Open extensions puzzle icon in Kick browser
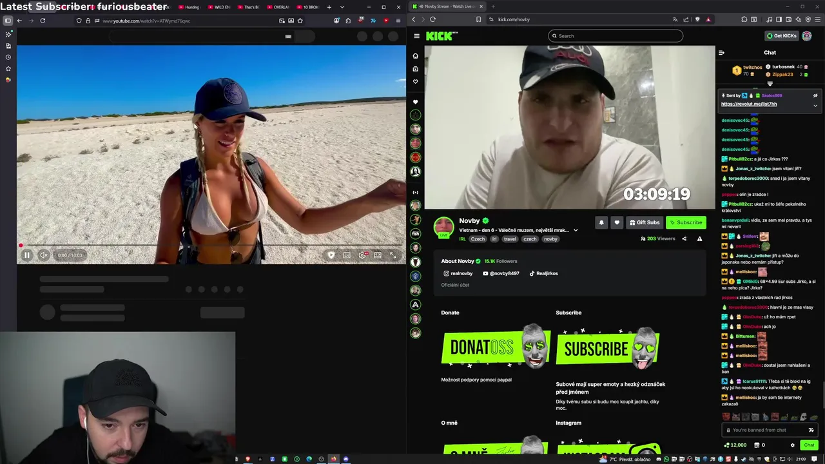825x464 pixels. (744, 19)
